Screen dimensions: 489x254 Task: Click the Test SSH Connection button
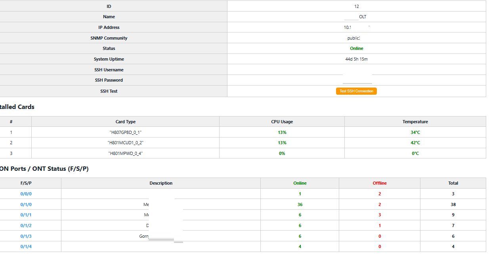356,91
